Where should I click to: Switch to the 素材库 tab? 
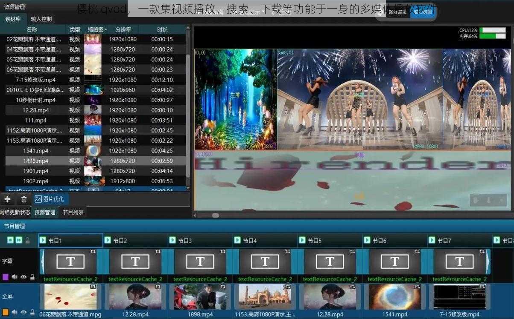[x=13, y=19]
